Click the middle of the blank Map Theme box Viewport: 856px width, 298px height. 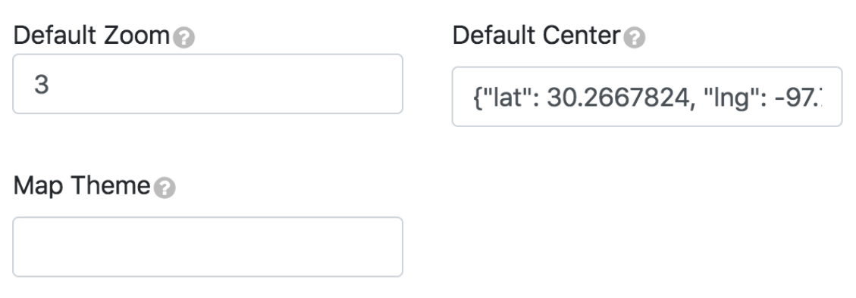pyautogui.click(x=208, y=247)
